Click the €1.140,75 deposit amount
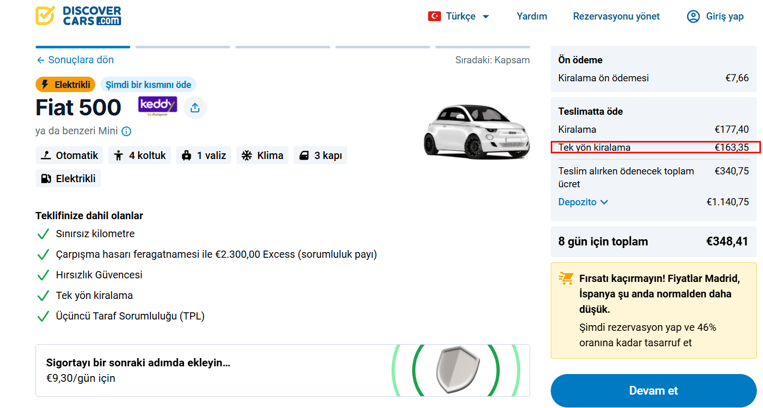 [x=727, y=202]
